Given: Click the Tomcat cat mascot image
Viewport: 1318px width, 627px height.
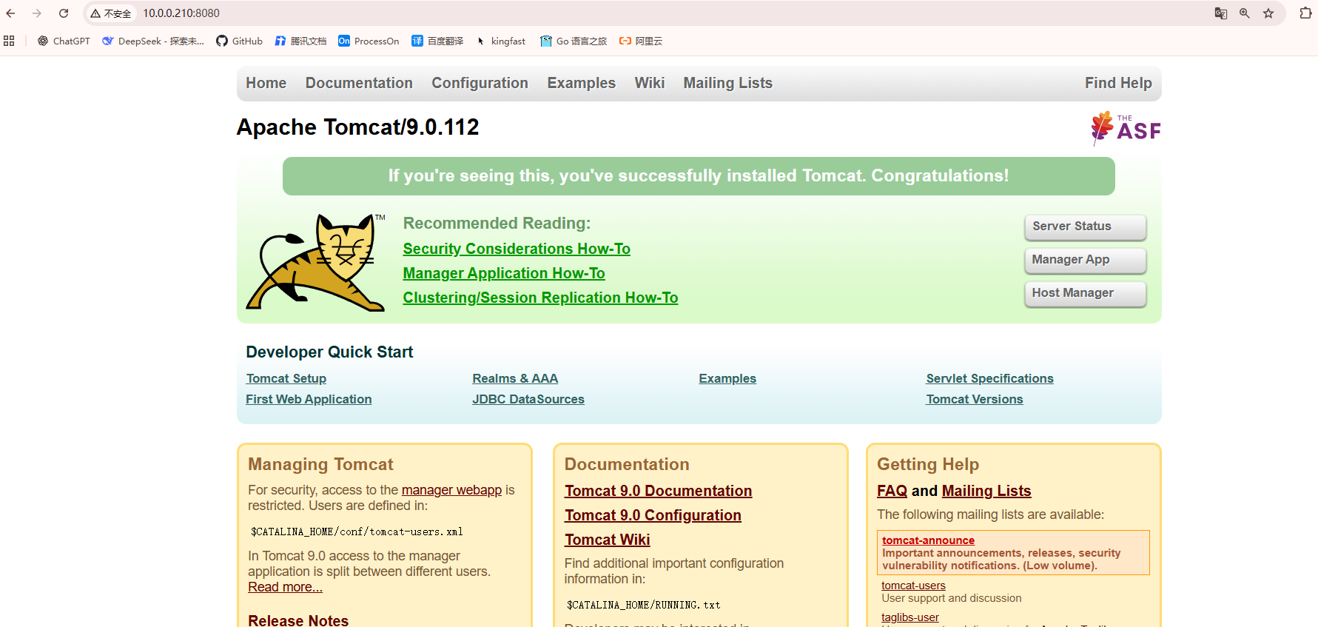Looking at the screenshot, I should pyautogui.click(x=316, y=263).
